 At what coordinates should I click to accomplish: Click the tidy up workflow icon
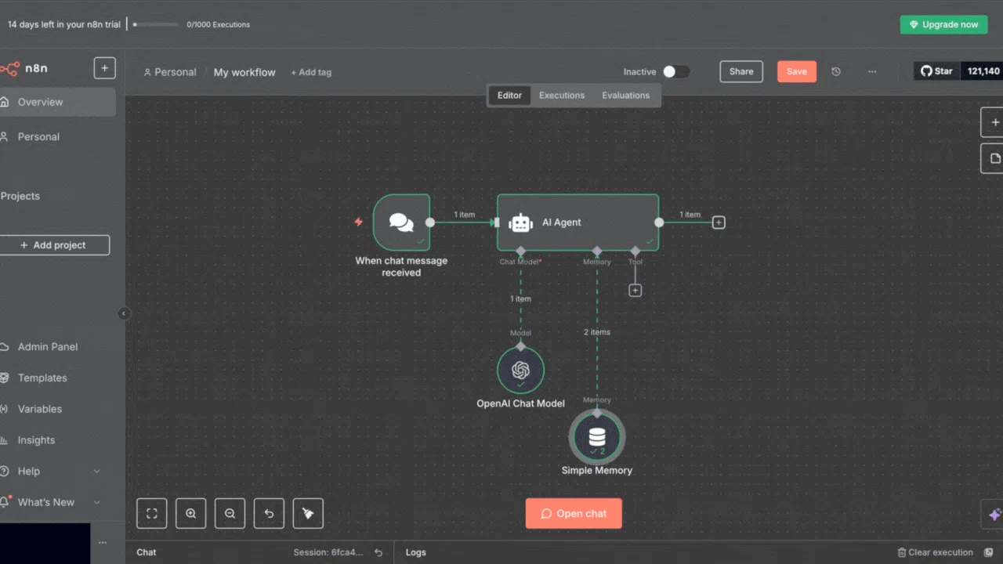pyautogui.click(x=308, y=514)
